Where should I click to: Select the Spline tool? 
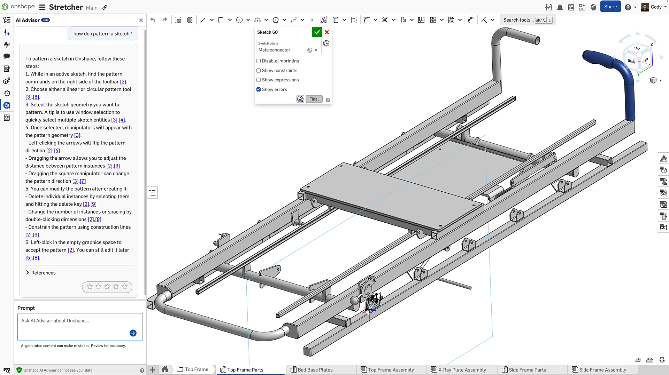pos(294,20)
